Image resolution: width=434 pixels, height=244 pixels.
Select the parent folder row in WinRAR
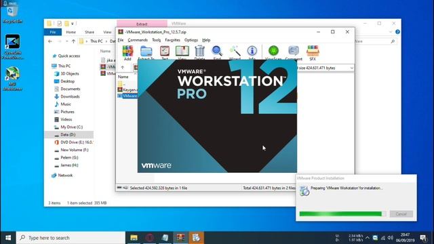point(122,83)
